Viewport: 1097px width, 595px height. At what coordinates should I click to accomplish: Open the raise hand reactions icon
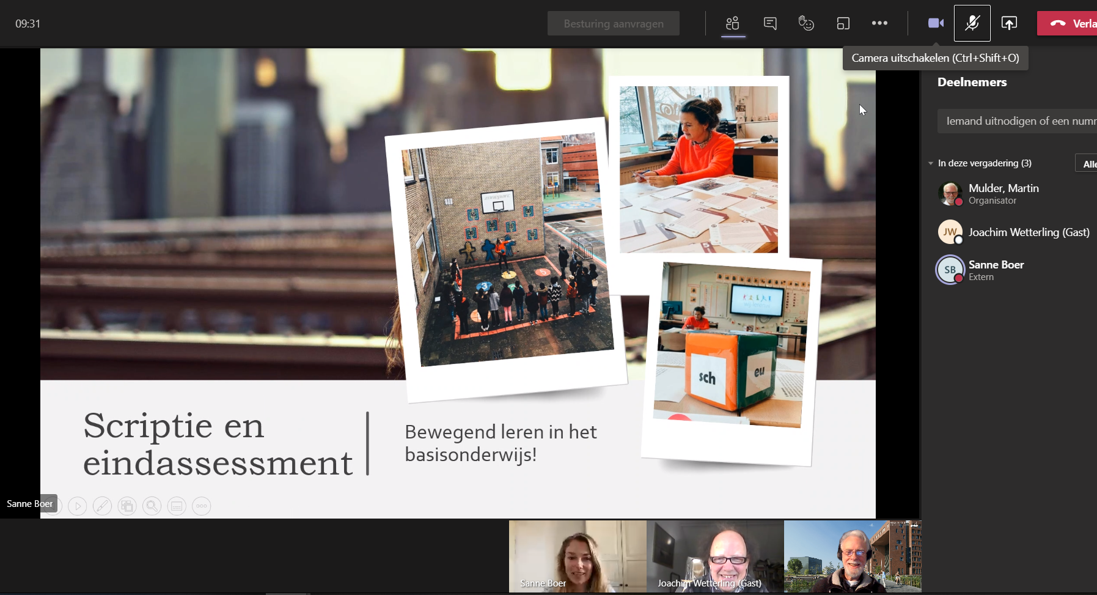806,23
